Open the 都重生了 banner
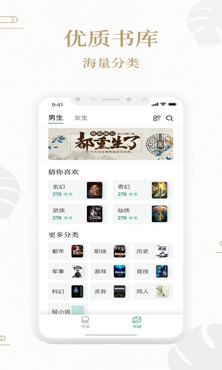 111,144
